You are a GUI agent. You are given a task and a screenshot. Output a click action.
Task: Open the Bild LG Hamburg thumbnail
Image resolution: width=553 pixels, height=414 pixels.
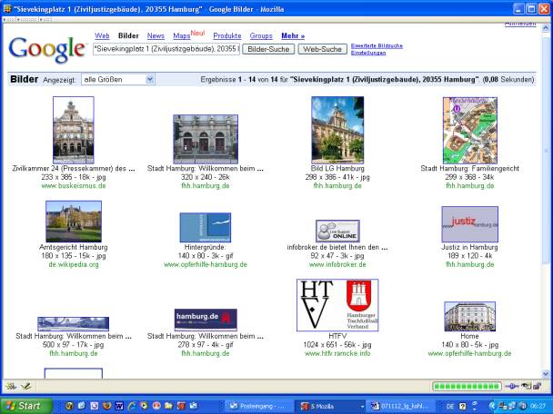coord(337,130)
